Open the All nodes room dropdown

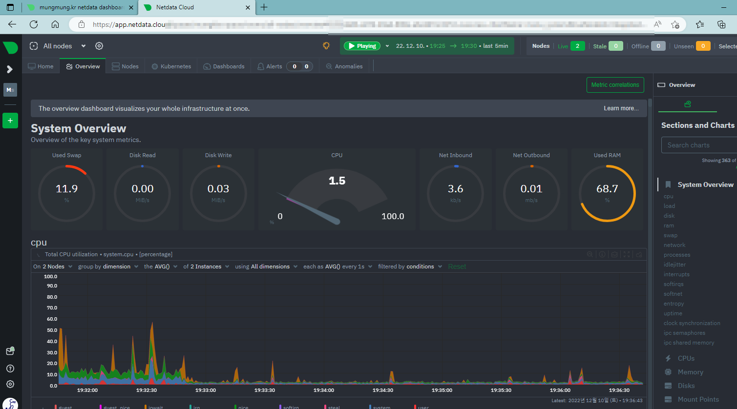point(58,46)
